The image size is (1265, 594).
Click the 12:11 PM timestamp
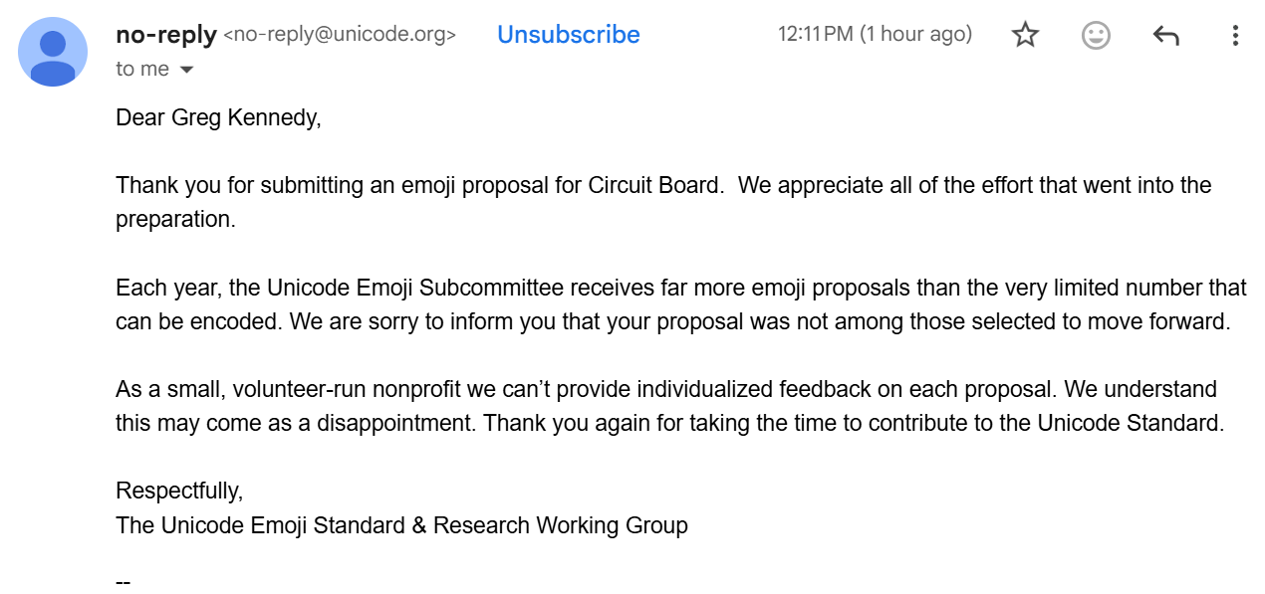tap(874, 35)
